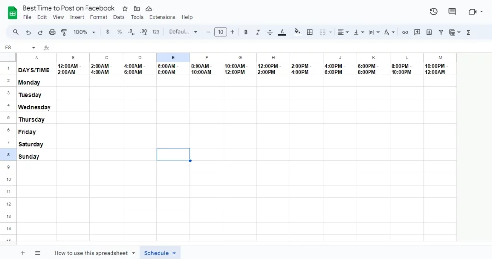Screen dimensions: 492x259
Task: Select the Schedule sheet tab
Action: pyautogui.click(x=156, y=253)
